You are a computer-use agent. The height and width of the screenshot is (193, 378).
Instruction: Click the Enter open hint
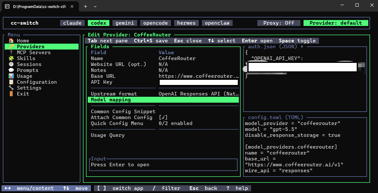click(x=257, y=41)
